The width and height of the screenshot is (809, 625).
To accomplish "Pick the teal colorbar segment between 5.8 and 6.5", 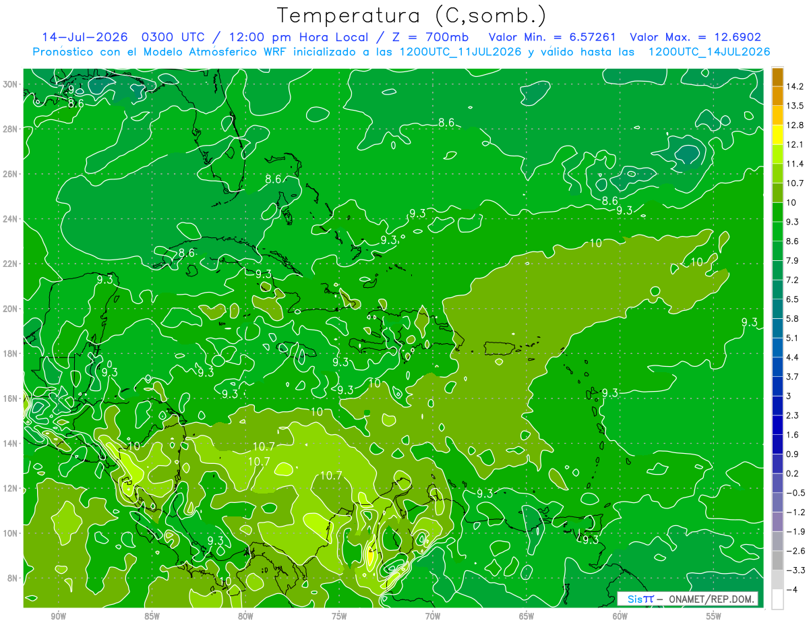I will coord(777,309).
